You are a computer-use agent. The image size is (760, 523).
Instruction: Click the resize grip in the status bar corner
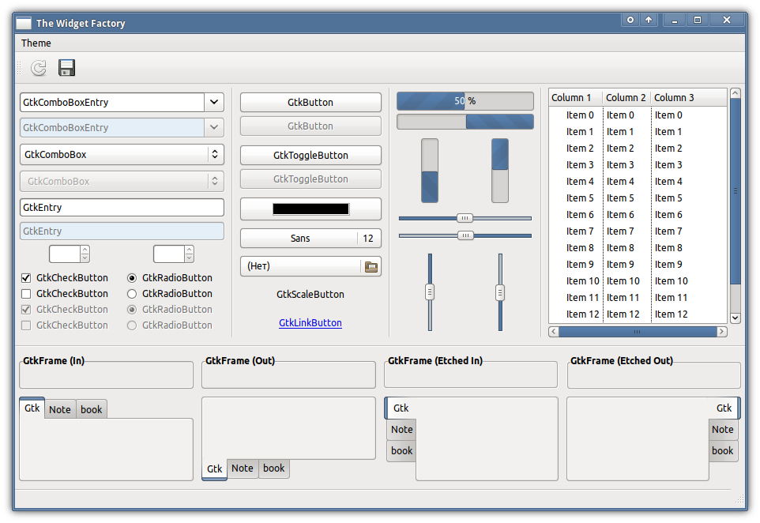(739, 499)
